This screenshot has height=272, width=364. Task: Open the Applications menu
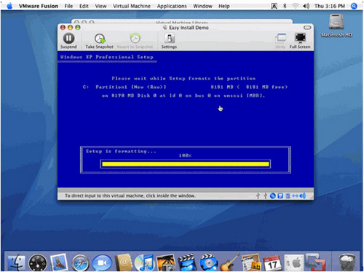(172, 6)
